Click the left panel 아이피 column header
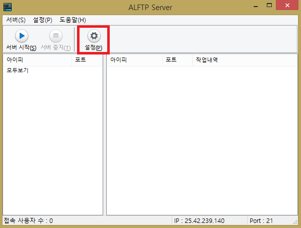This screenshot has width=301, height=228. (x=37, y=60)
